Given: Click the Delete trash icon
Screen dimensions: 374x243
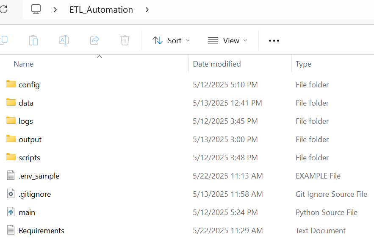Looking at the screenshot, I should [125, 40].
